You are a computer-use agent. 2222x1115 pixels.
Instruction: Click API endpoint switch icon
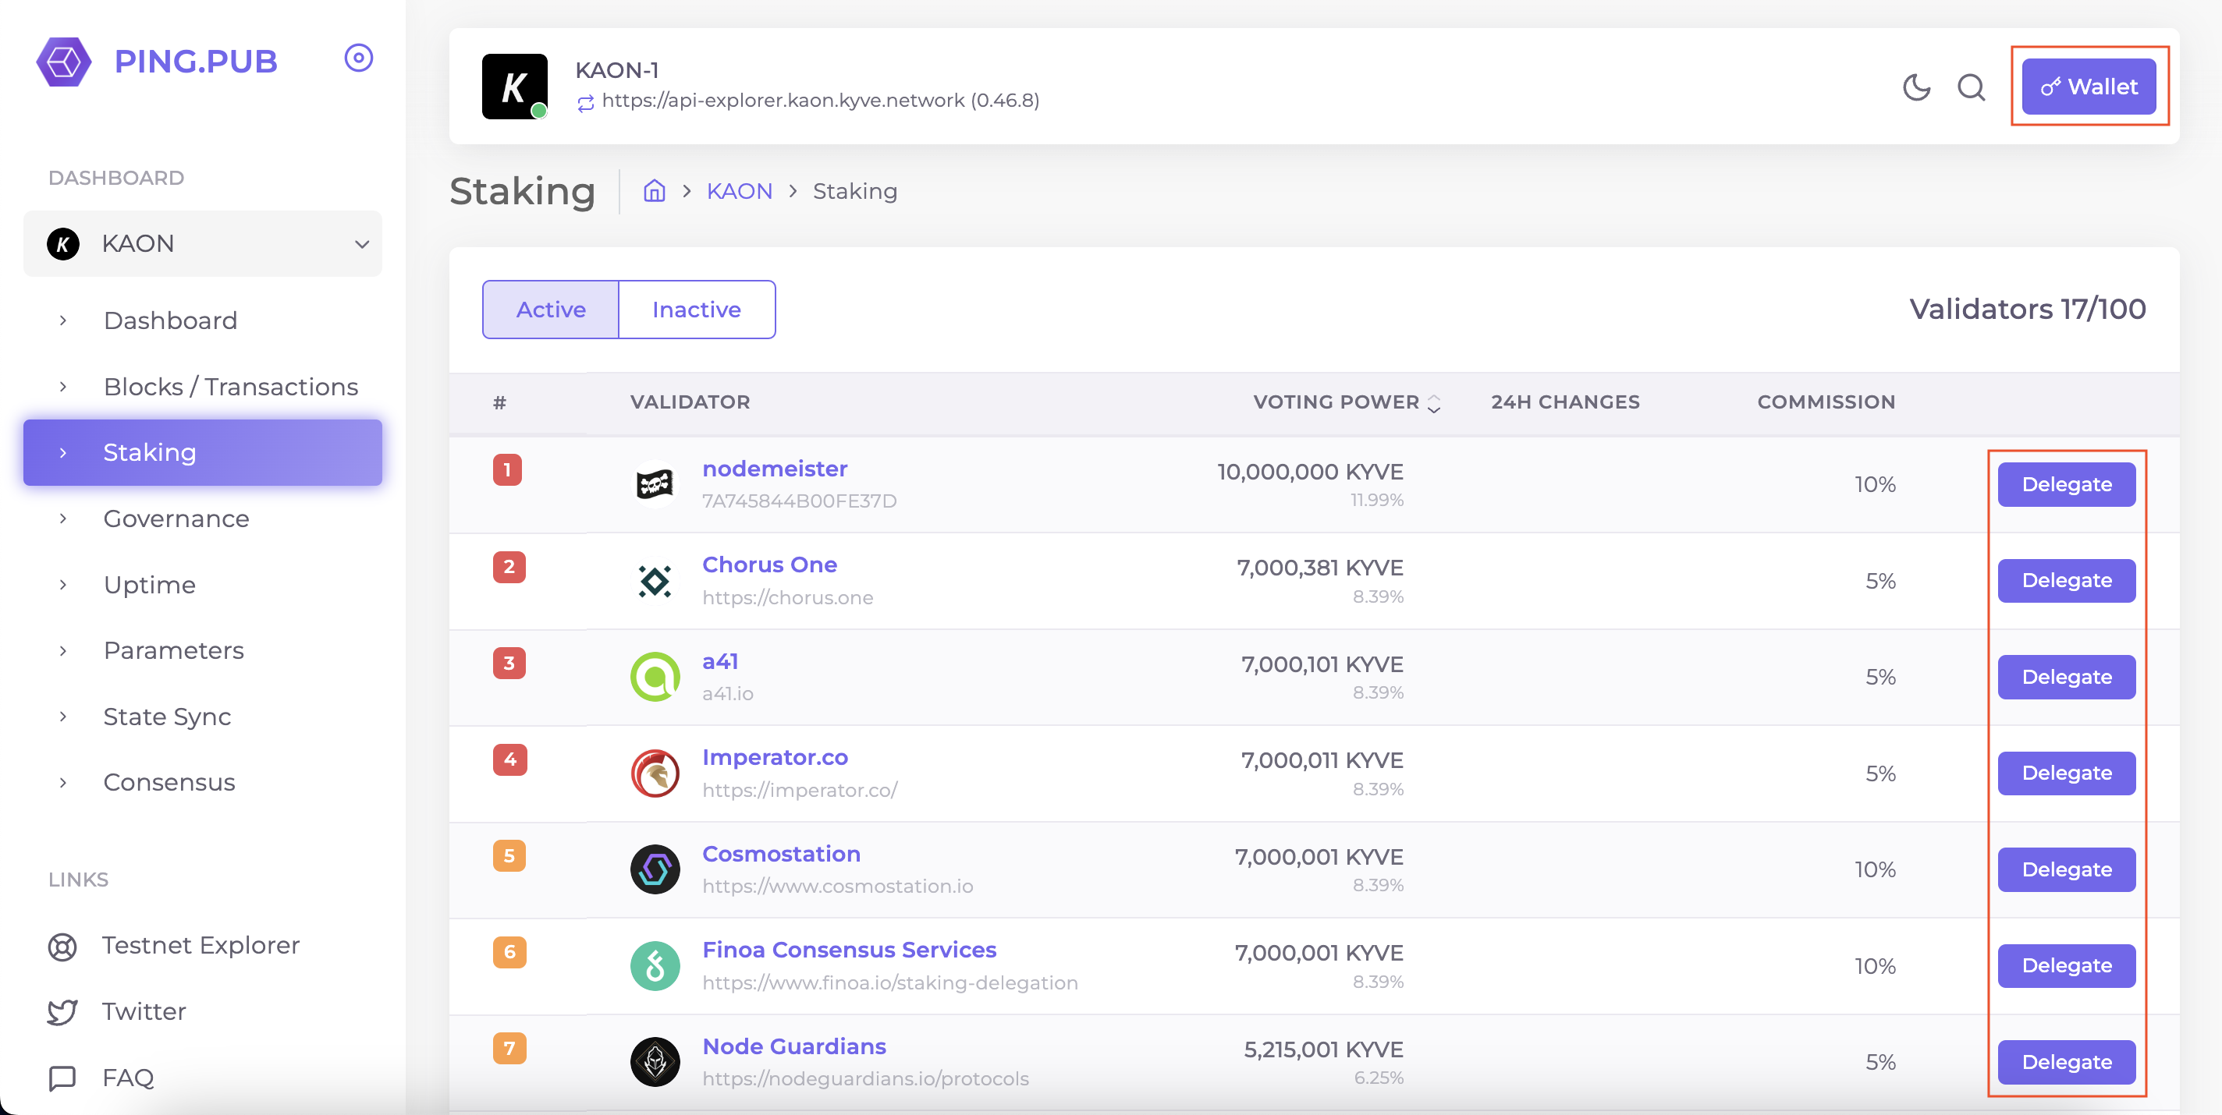pyautogui.click(x=586, y=103)
